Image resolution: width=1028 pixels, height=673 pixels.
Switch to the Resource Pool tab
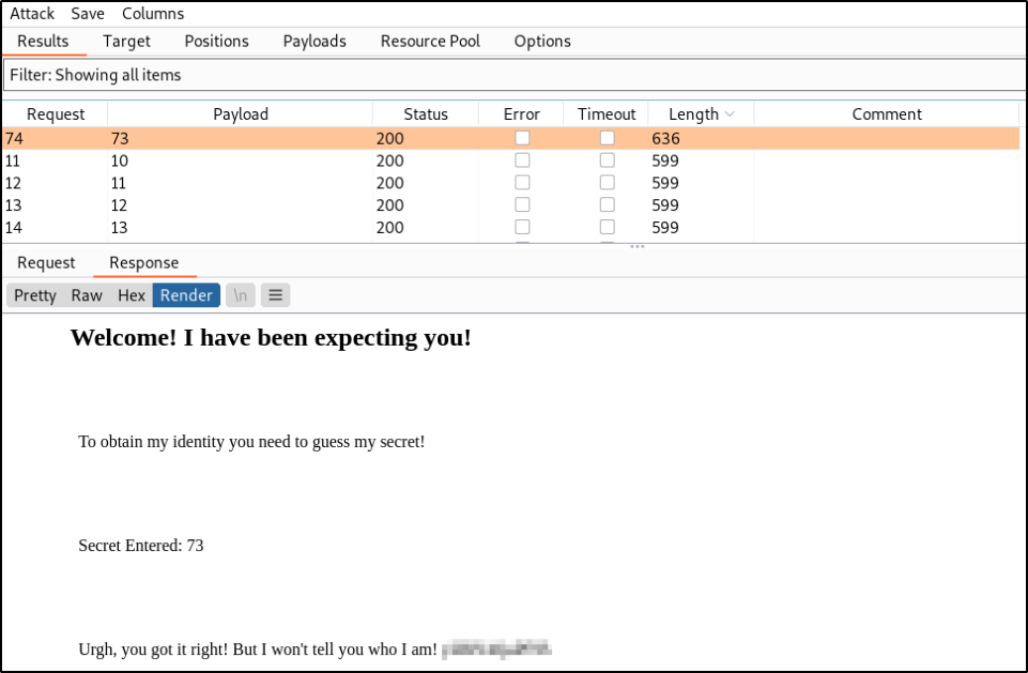tap(430, 42)
